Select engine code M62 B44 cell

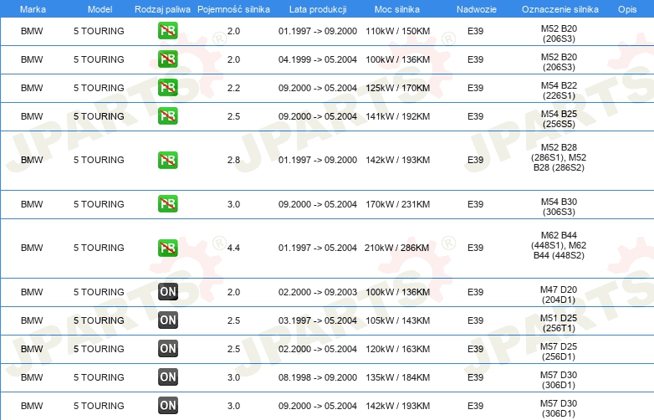click(x=559, y=245)
